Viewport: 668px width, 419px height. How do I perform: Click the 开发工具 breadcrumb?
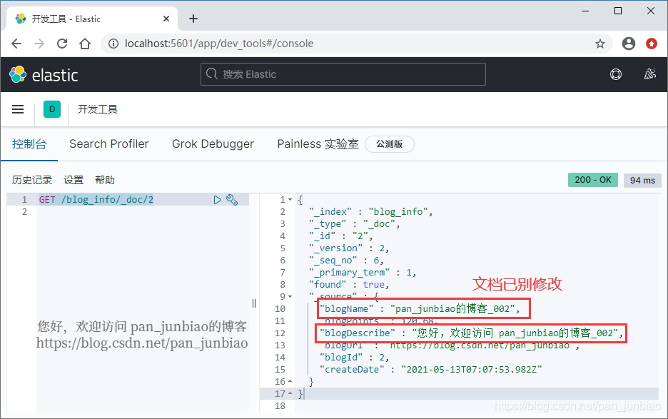click(98, 109)
